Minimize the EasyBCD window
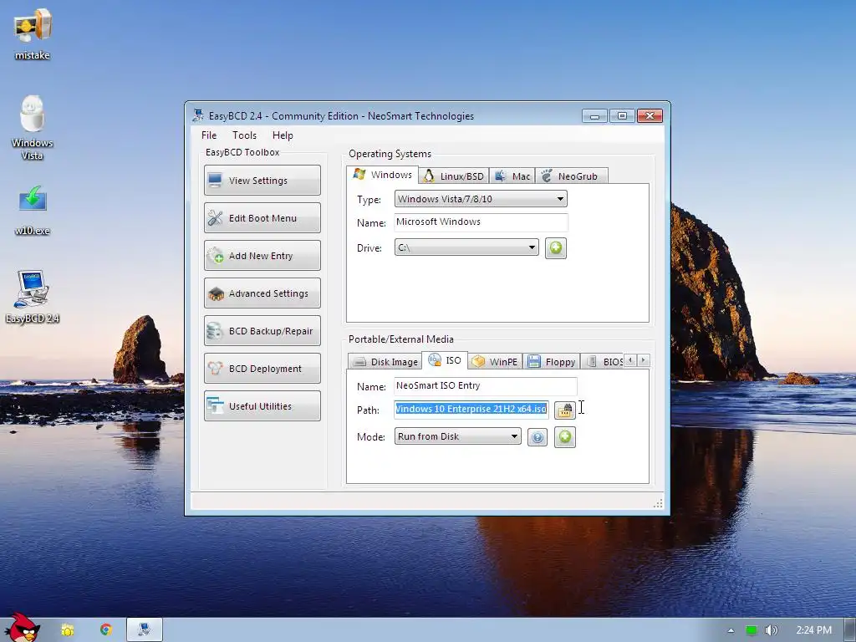856x642 pixels. (594, 115)
